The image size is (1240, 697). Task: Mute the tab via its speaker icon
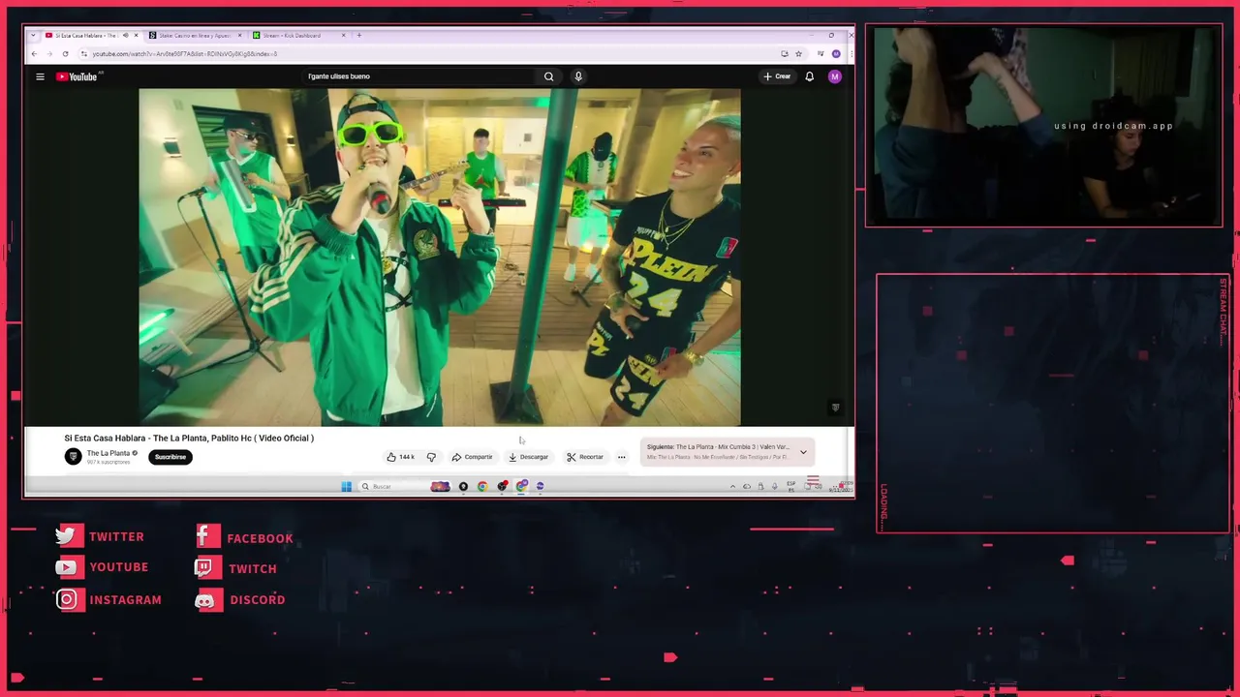coord(126,36)
